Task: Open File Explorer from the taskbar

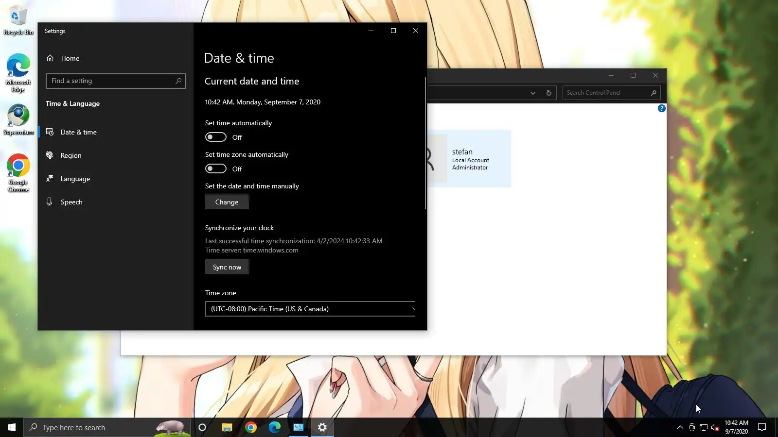Action: pos(227,427)
